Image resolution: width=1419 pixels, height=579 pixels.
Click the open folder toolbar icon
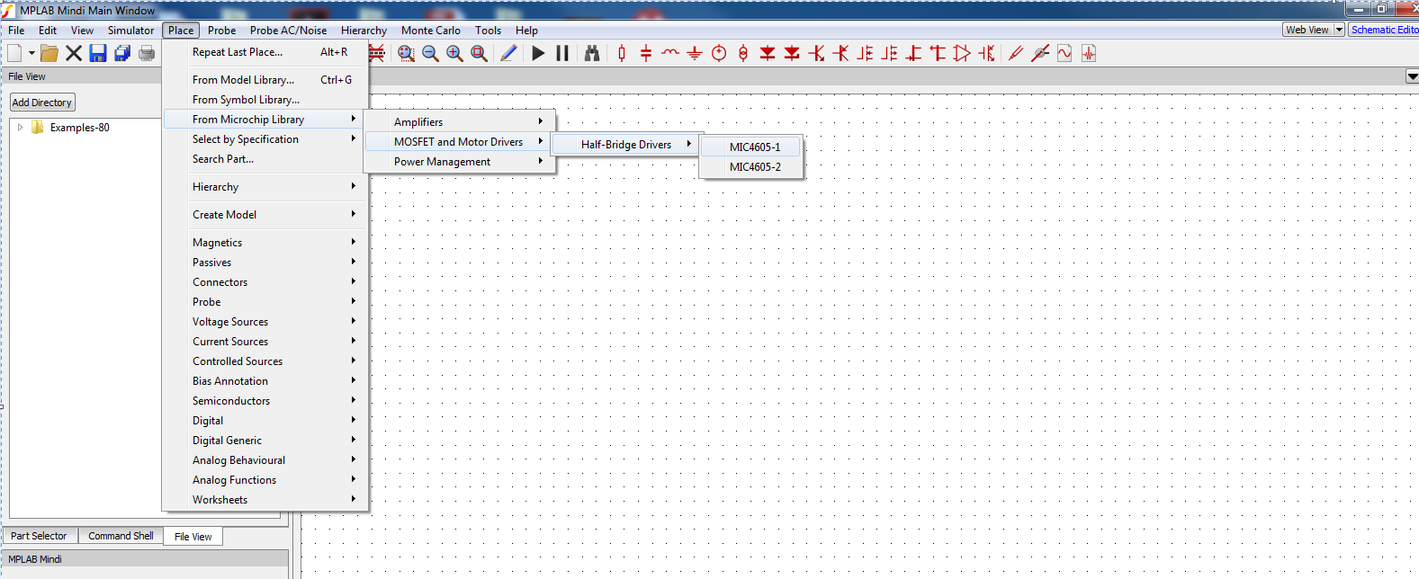click(49, 53)
